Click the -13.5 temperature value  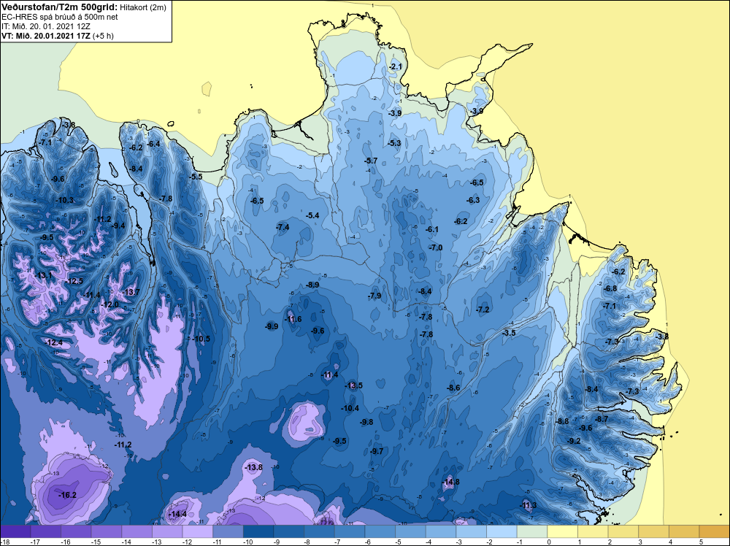pos(354,385)
